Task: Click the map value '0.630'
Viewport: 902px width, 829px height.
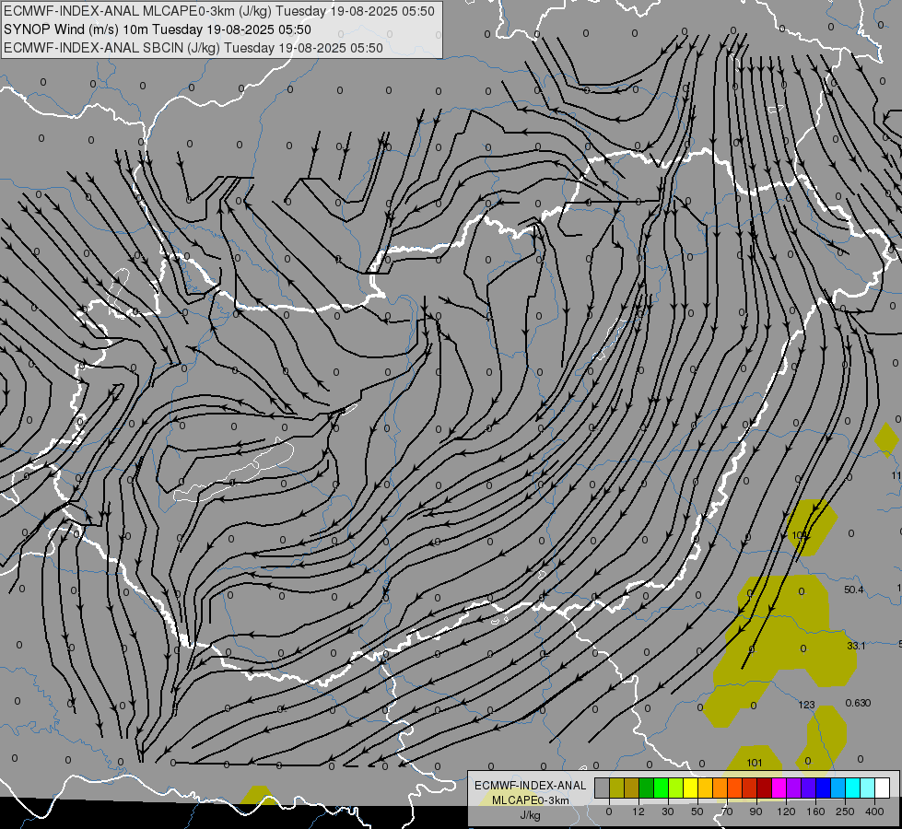Action: point(858,703)
